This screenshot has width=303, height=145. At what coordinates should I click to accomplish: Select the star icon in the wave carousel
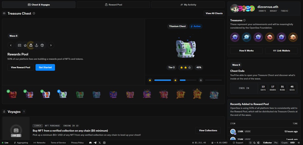pos(25,45)
